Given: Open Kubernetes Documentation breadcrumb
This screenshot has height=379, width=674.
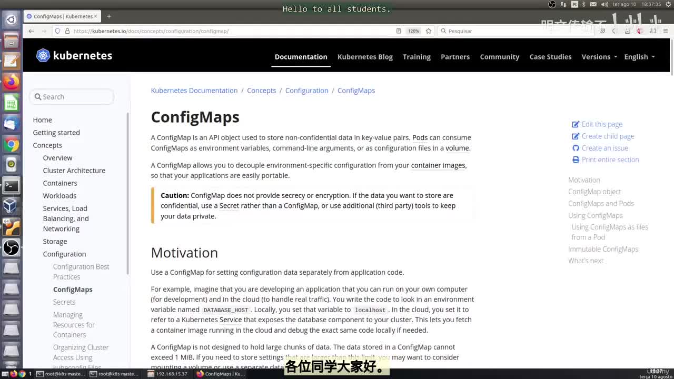Looking at the screenshot, I should tap(194, 90).
